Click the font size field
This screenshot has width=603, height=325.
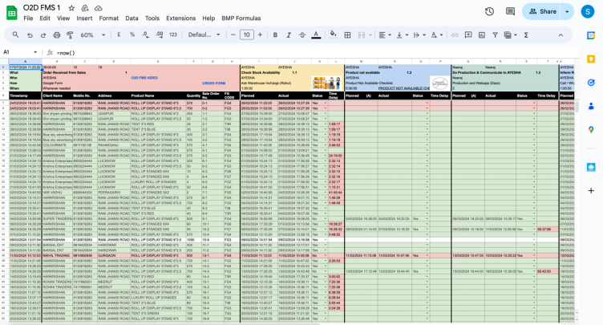coord(246,35)
